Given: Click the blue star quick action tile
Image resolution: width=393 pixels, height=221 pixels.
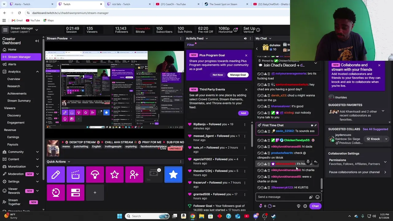Looking at the screenshot, I should coord(173,174).
